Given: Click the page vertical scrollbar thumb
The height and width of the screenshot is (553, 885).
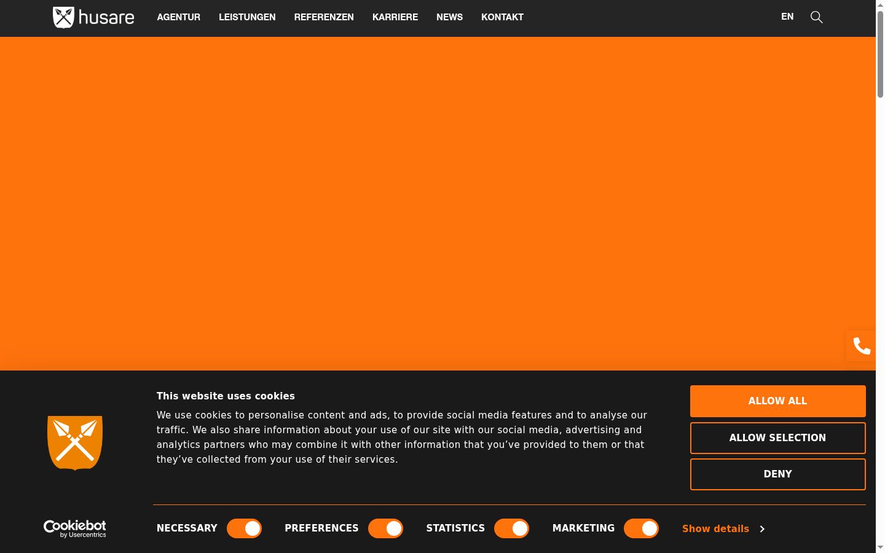Looking at the screenshot, I should [880, 54].
